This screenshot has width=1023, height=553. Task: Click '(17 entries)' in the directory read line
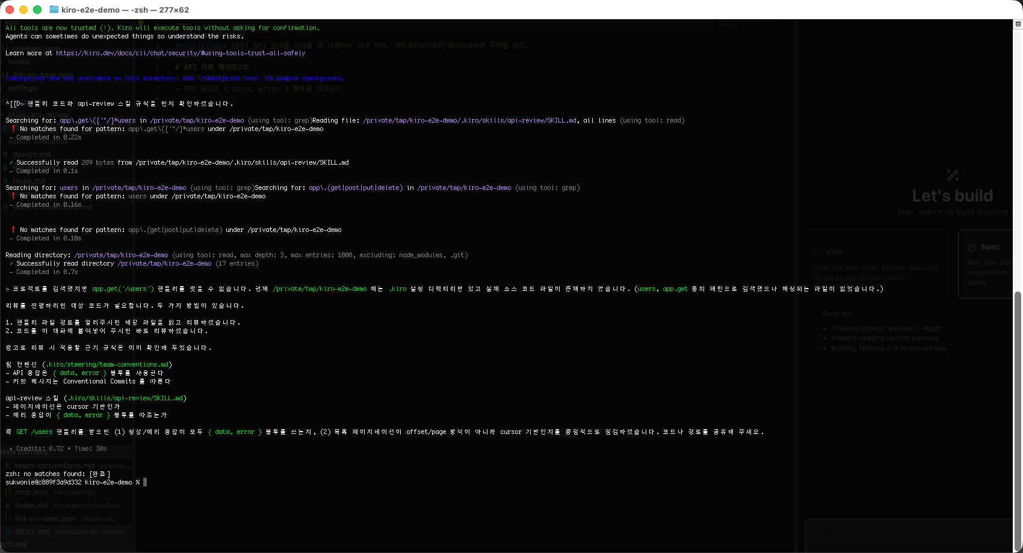tap(237, 263)
